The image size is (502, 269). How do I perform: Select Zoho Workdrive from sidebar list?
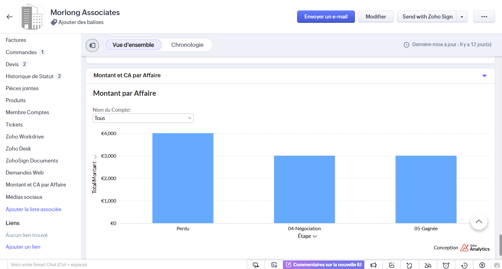(25, 137)
